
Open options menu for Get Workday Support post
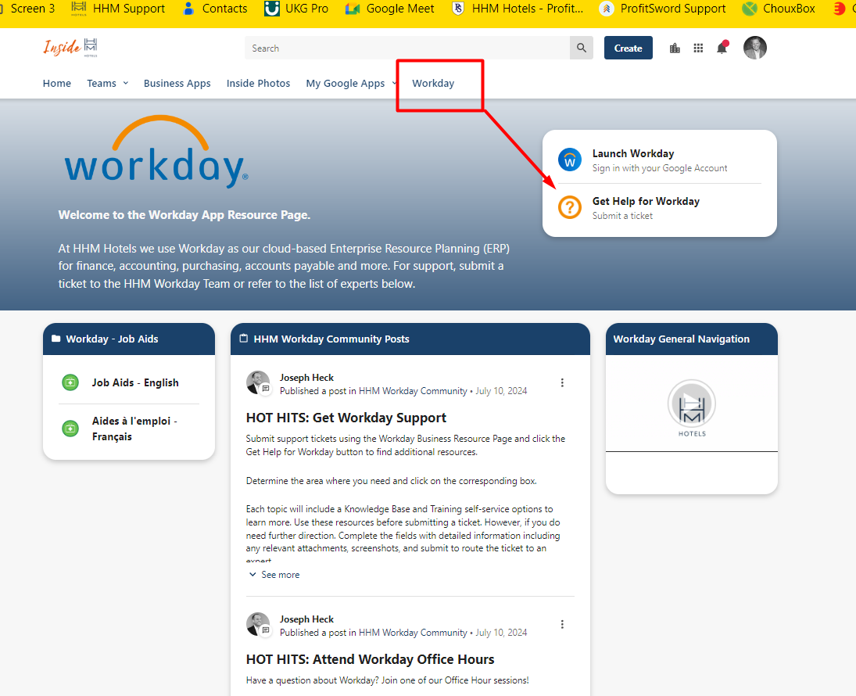pos(562,383)
